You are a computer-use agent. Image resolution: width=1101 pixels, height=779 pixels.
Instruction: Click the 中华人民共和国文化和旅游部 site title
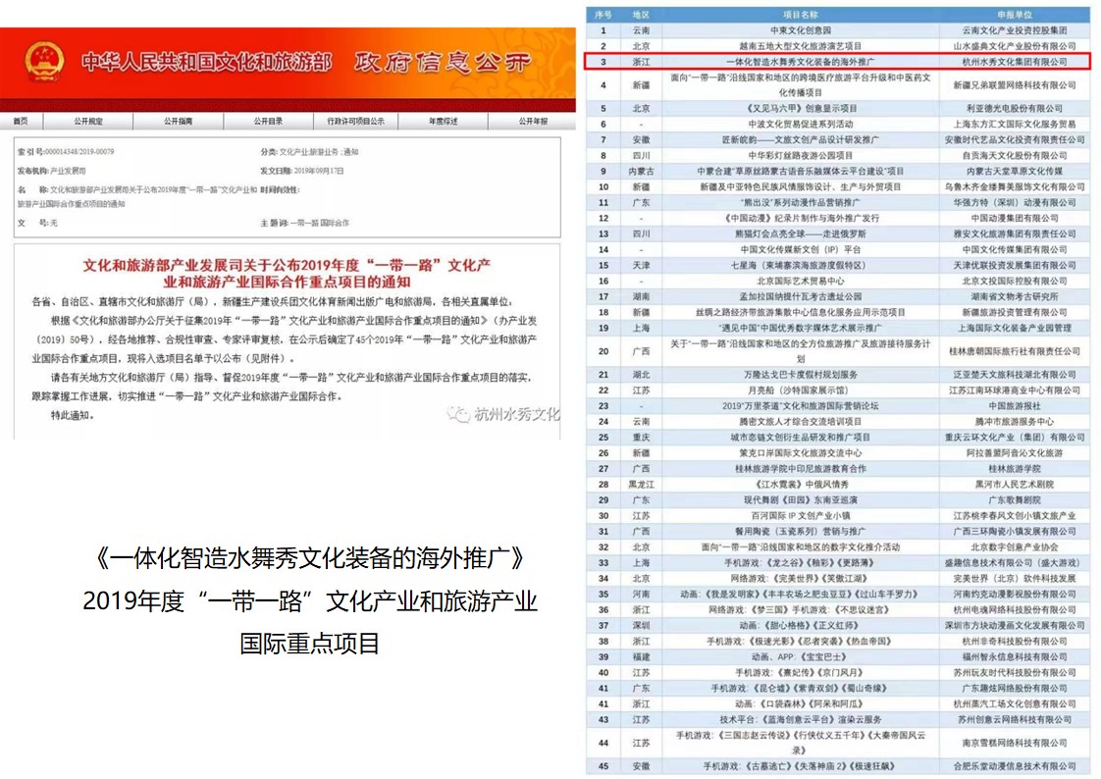tap(206, 63)
